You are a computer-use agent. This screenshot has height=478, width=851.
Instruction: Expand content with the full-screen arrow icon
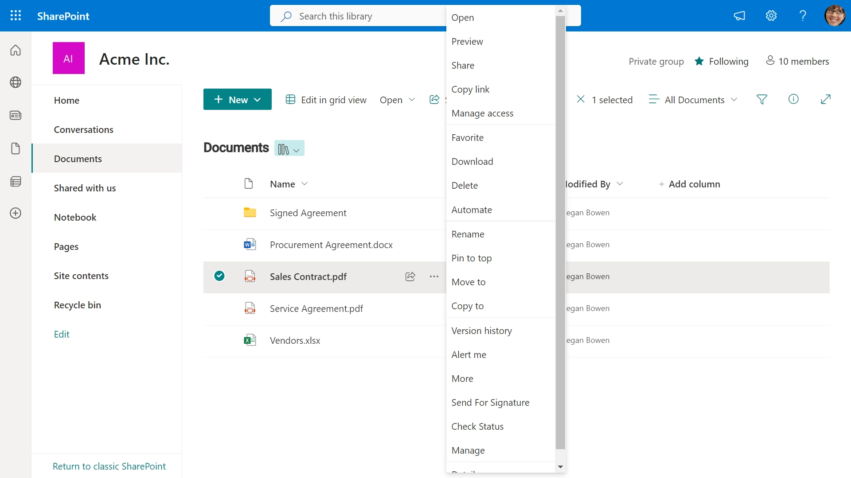coord(825,99)
